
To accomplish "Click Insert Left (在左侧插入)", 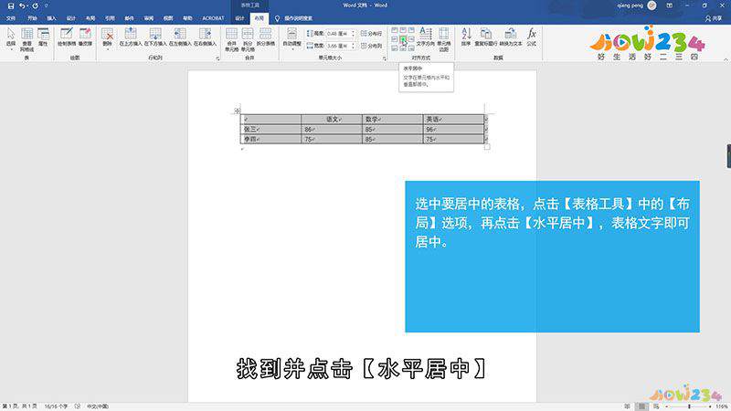I will [x=180, y=37].
